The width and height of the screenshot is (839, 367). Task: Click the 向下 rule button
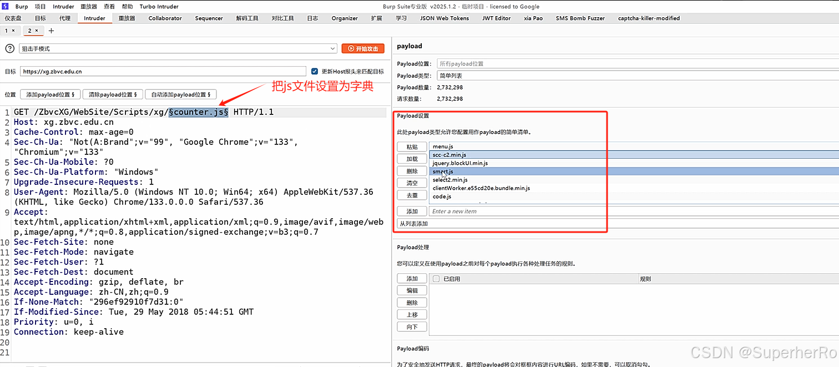point(412,327)
